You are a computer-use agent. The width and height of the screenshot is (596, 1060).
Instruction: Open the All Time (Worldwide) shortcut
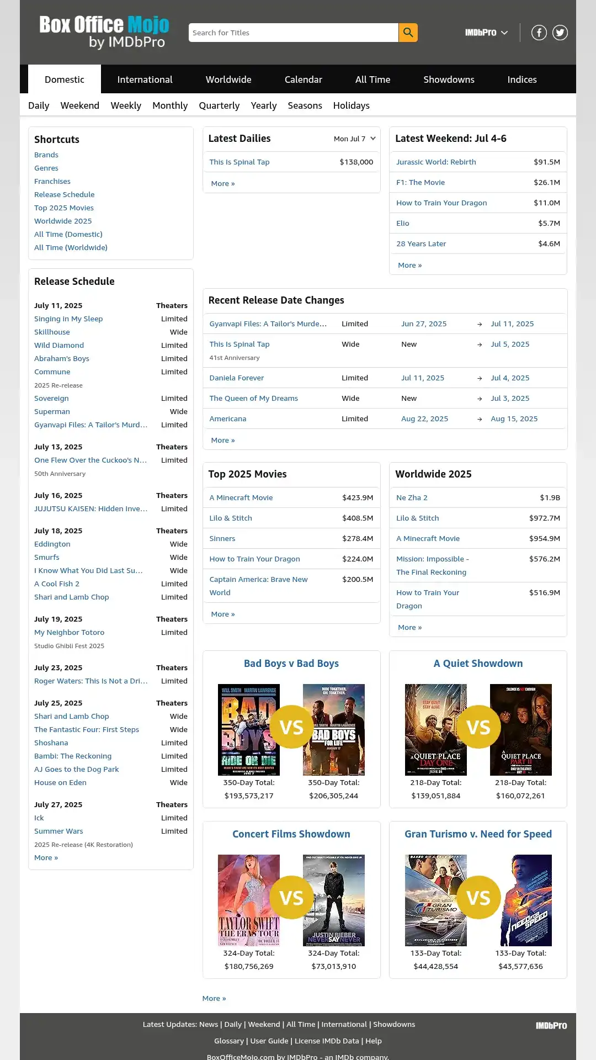click(x=71, y=248)
